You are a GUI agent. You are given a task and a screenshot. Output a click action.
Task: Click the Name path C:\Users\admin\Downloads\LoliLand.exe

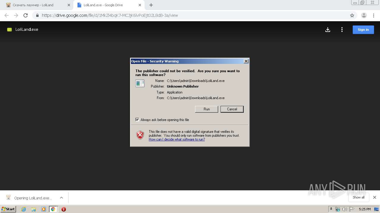pos(196,81)
